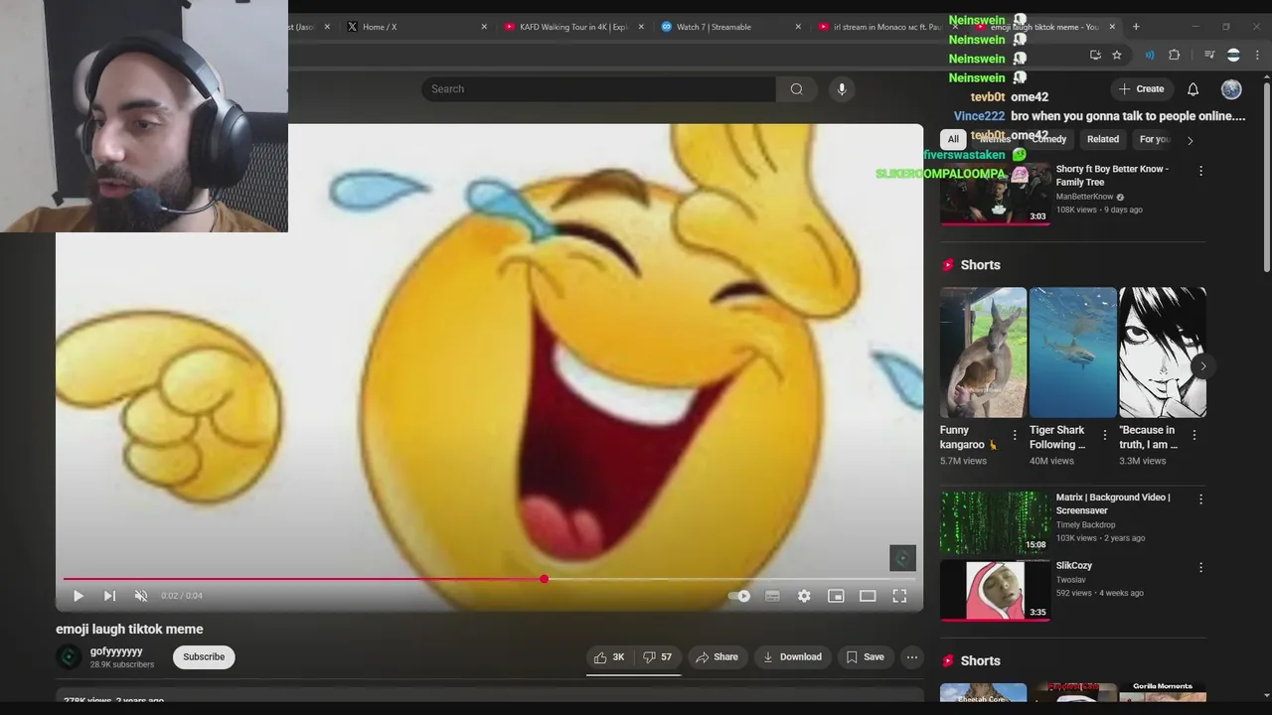Show next Shorts with arrow button
The height and width of the screenshot is (715, 1272).
click(1202, 366)
